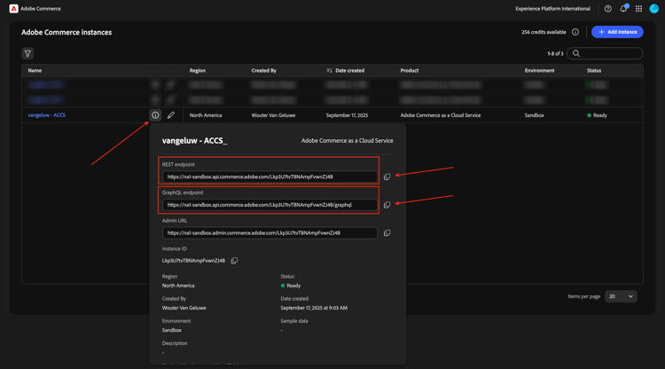Copy the REST endpoint URL
Screen dimensions: 665x369
(387, 177)
